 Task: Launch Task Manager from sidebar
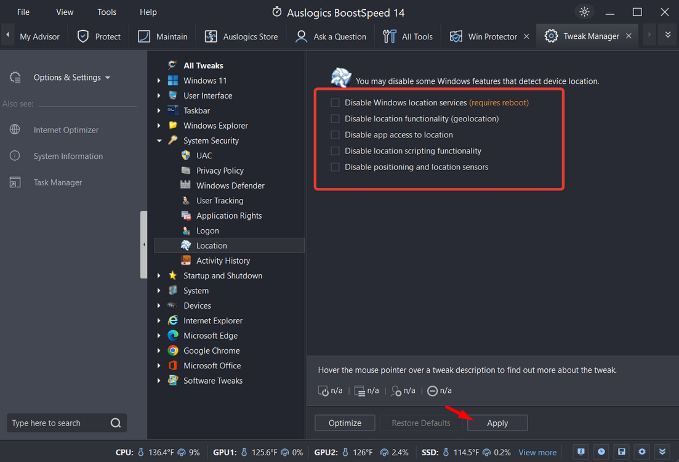click(57, 182)
